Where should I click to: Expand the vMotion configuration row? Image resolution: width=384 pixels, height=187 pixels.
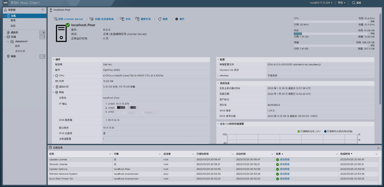[x=218, y=76]
